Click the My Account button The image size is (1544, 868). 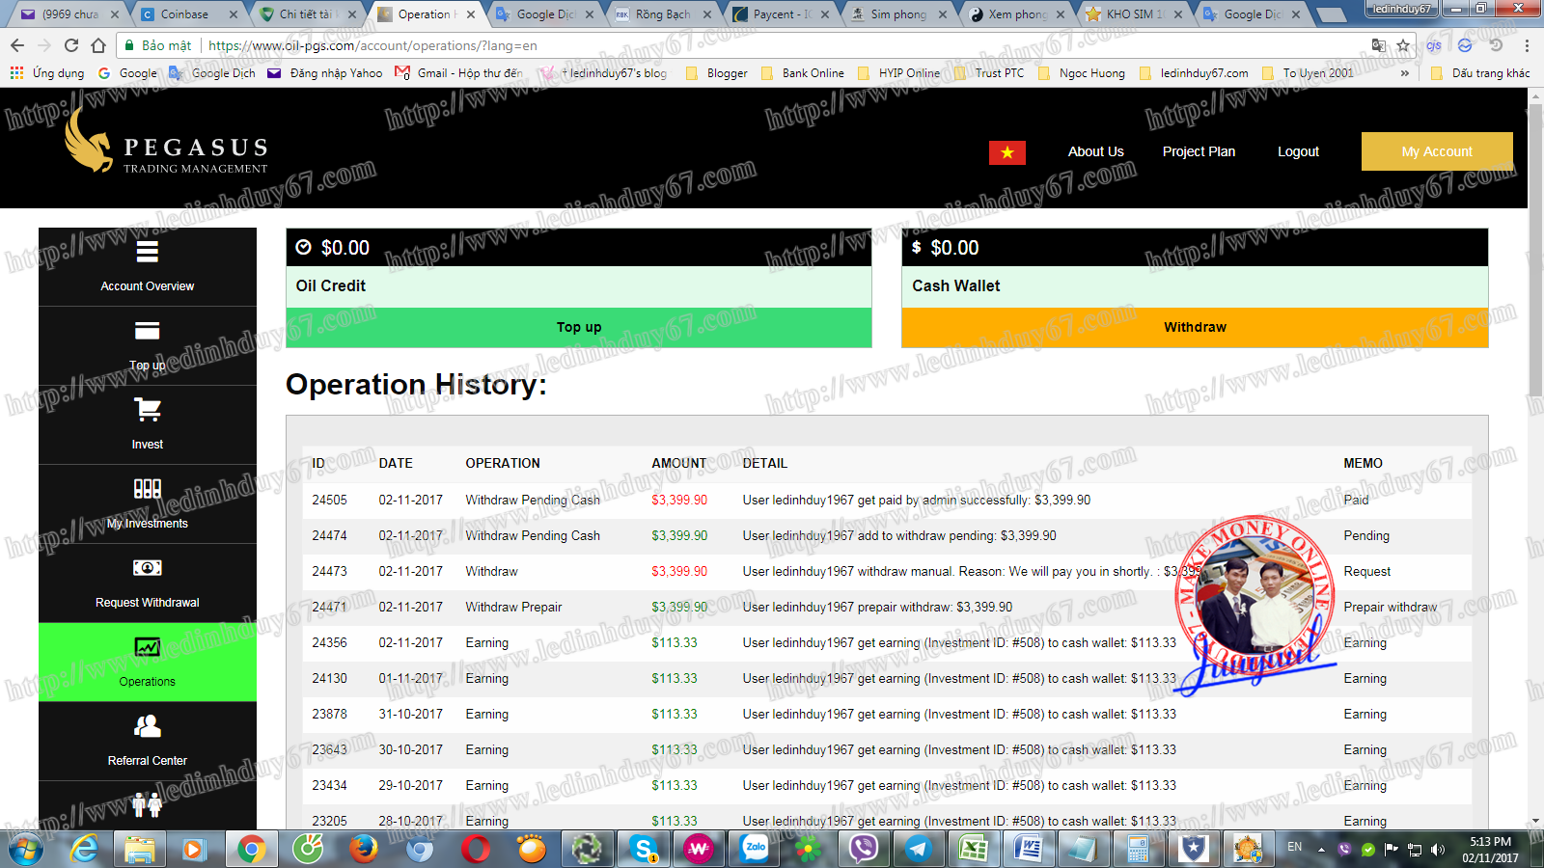1437,151
